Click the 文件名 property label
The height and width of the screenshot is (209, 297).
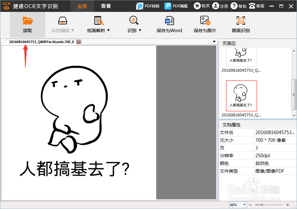pyautogui.click(x=227, y=132)
